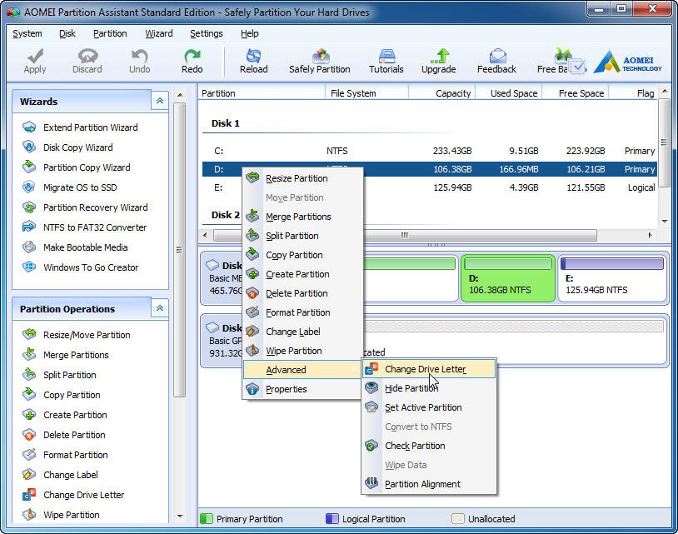Collapse the Partition Operations panel
The height and width of the screenshot is (534, 678).
point(159,308)
